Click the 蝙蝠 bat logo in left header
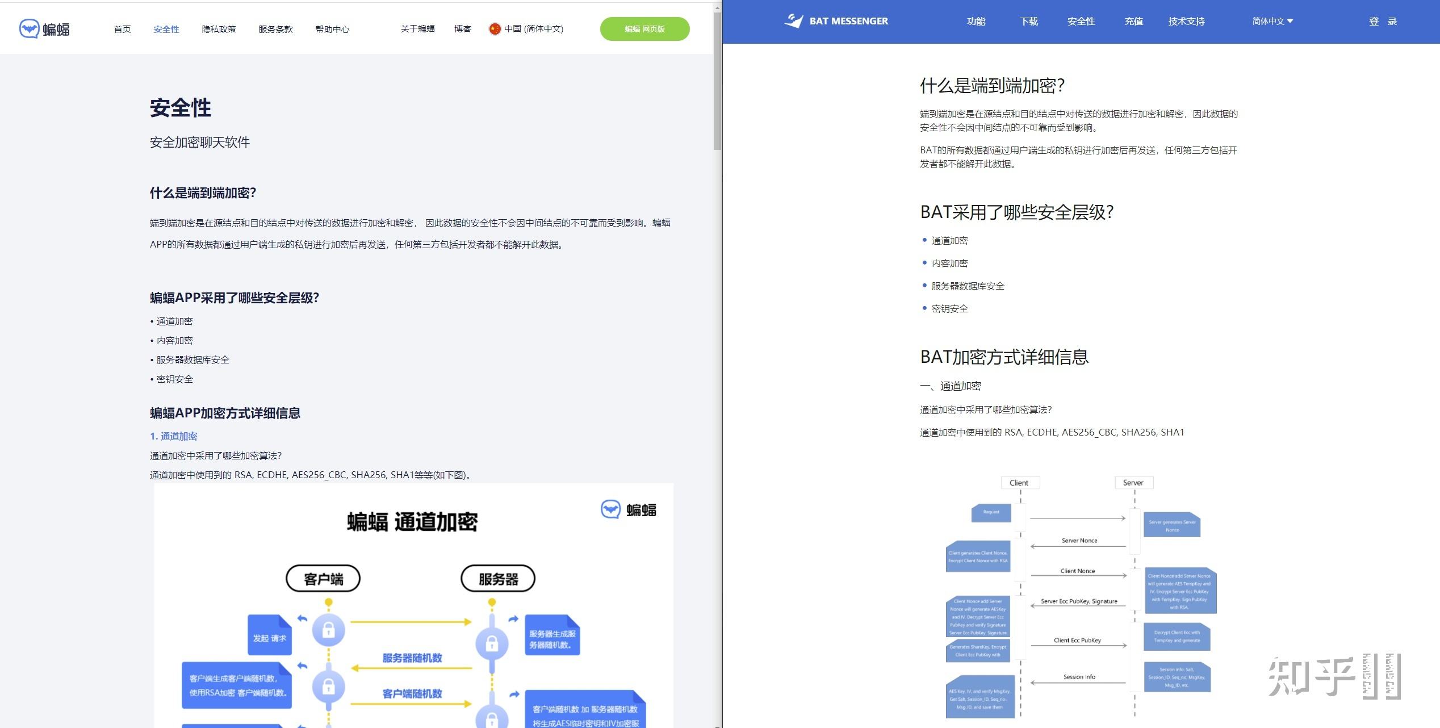1440x728 pixels. (44, 29)
